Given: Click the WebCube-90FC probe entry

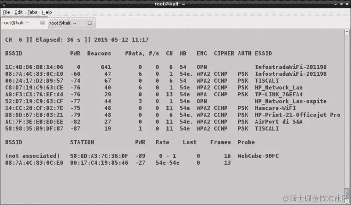Looking at the screenshot, I should pos(258,156).
